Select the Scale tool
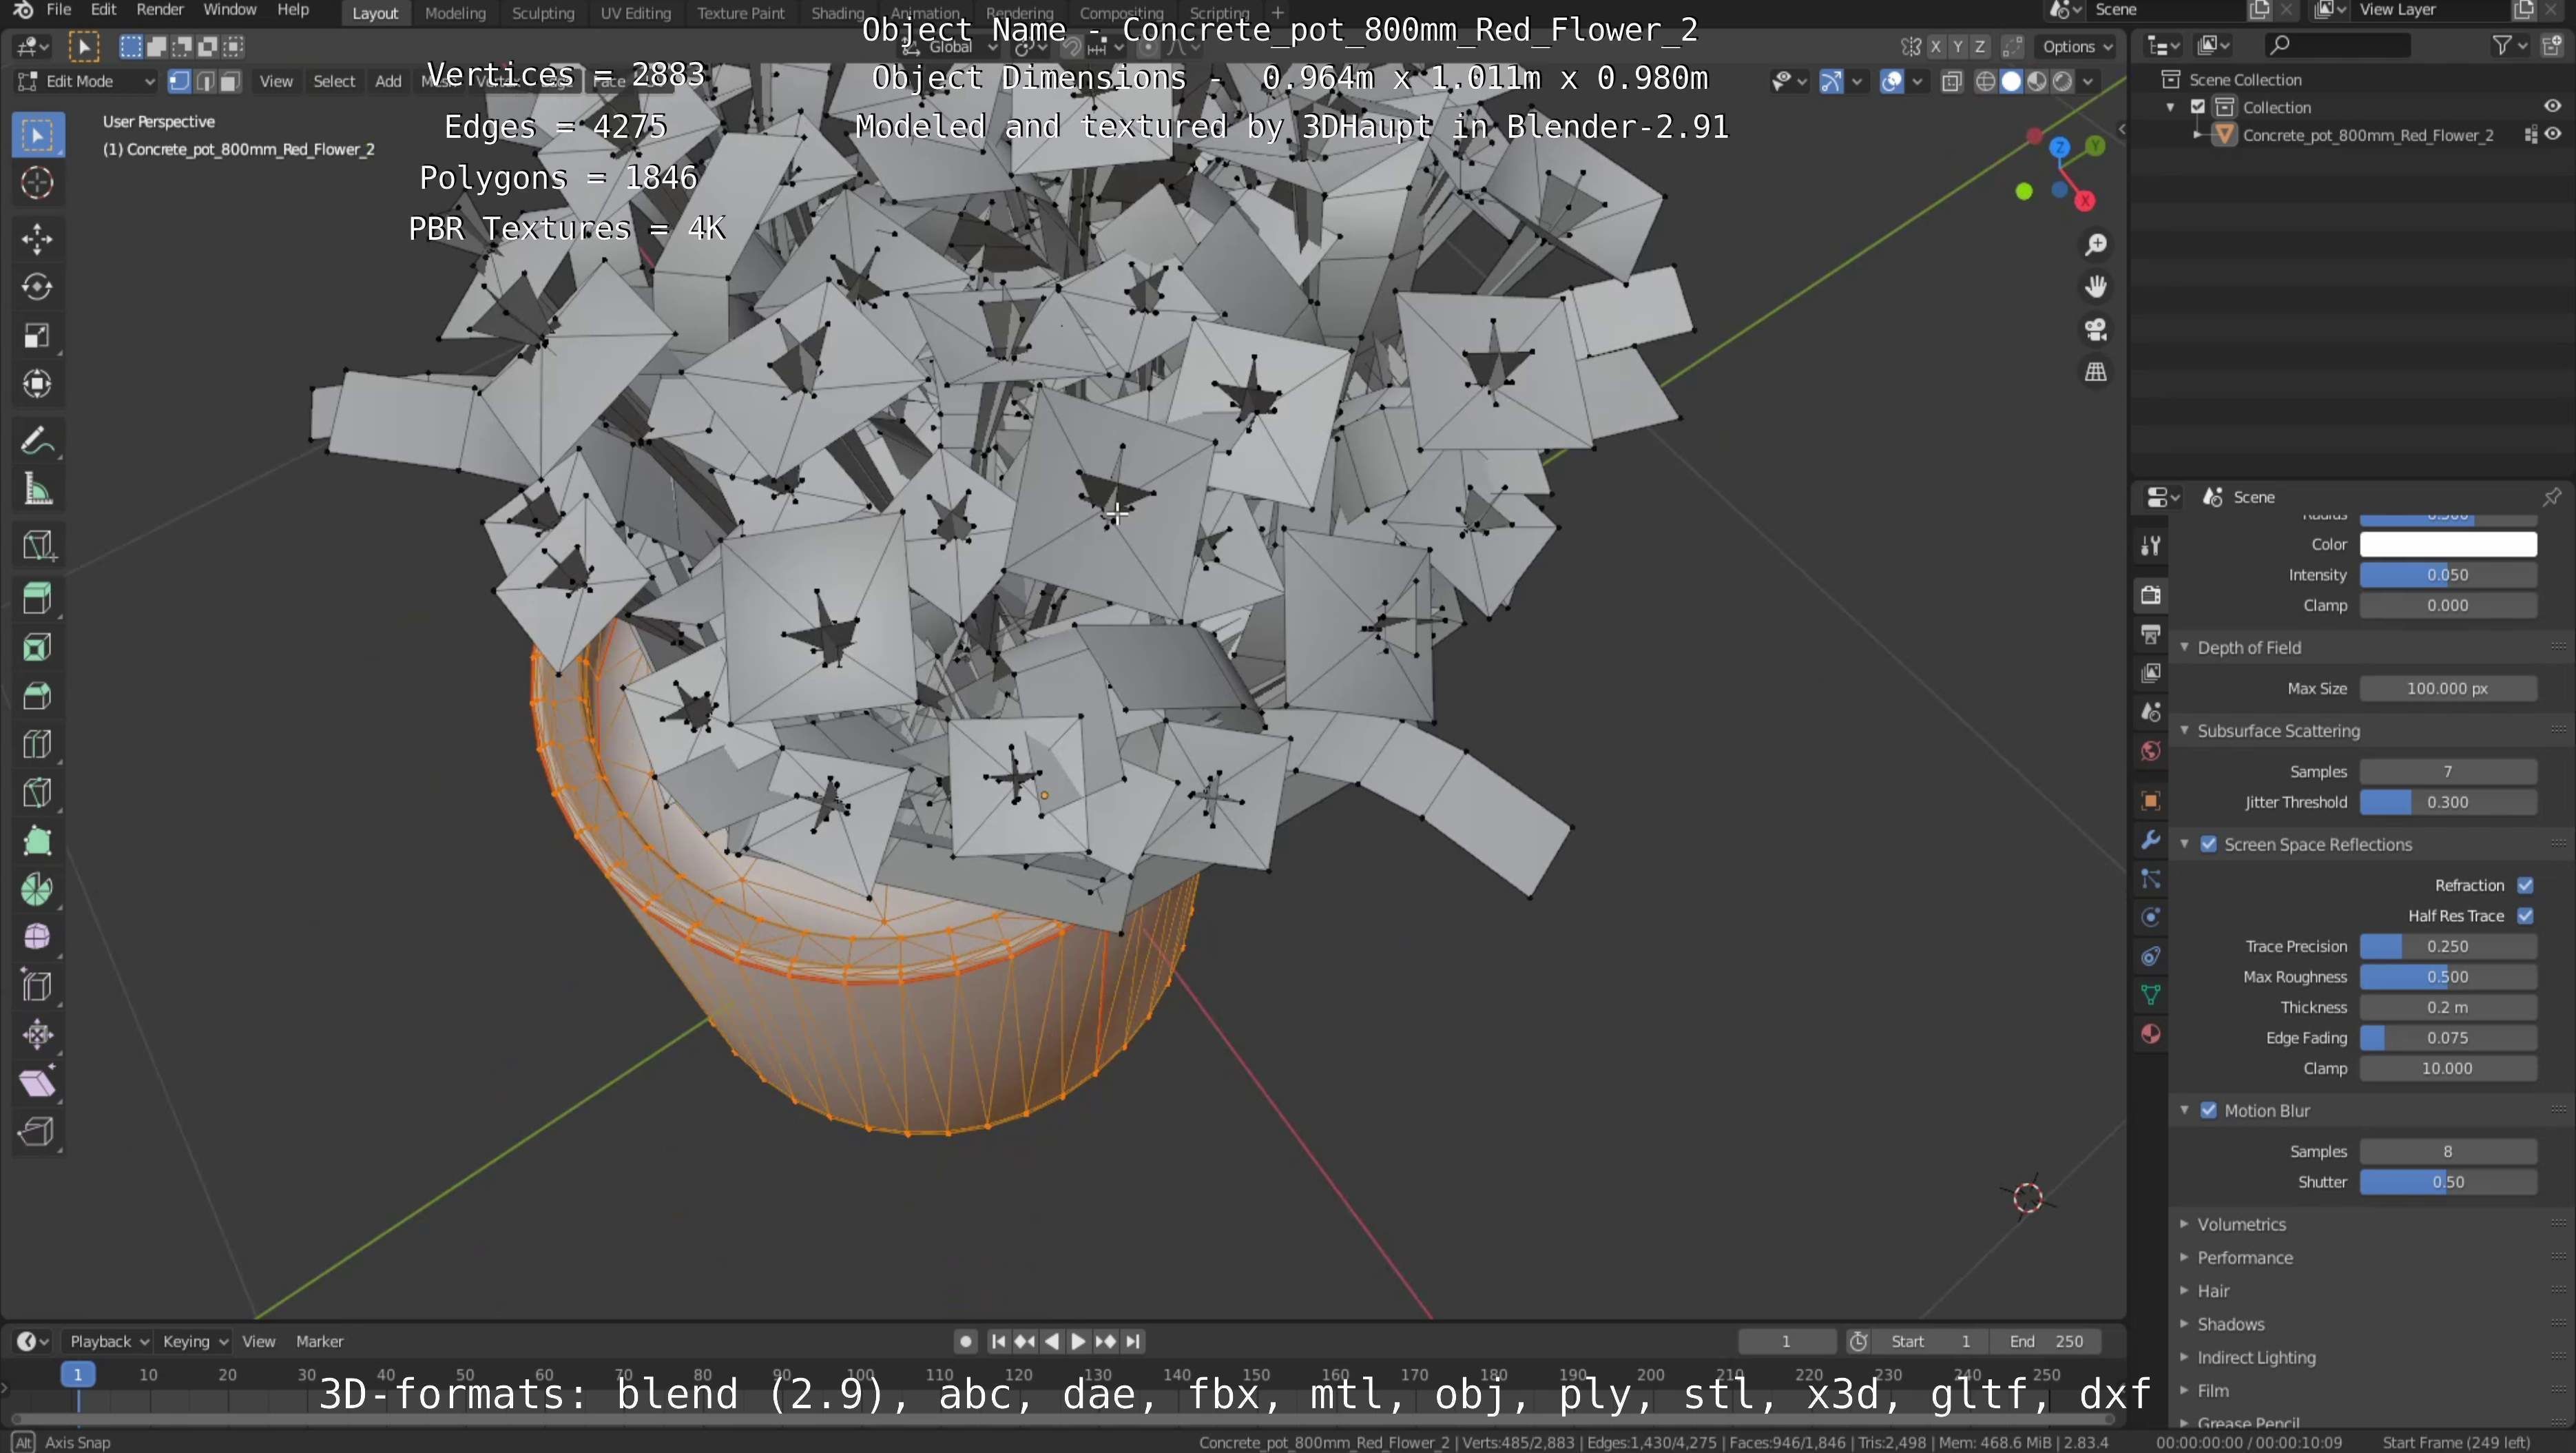The image size is (2576, 1453). tap(38, 335)
